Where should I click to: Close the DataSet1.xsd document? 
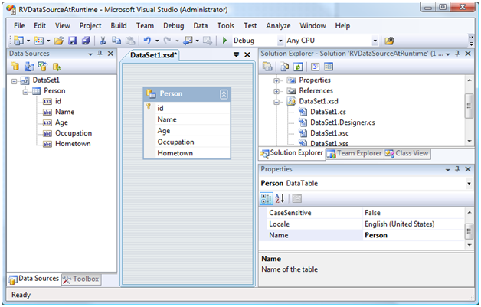pyautogui.click(x=247, y=54)
